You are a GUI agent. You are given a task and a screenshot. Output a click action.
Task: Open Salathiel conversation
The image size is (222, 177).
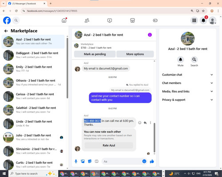tap(33, 110)
